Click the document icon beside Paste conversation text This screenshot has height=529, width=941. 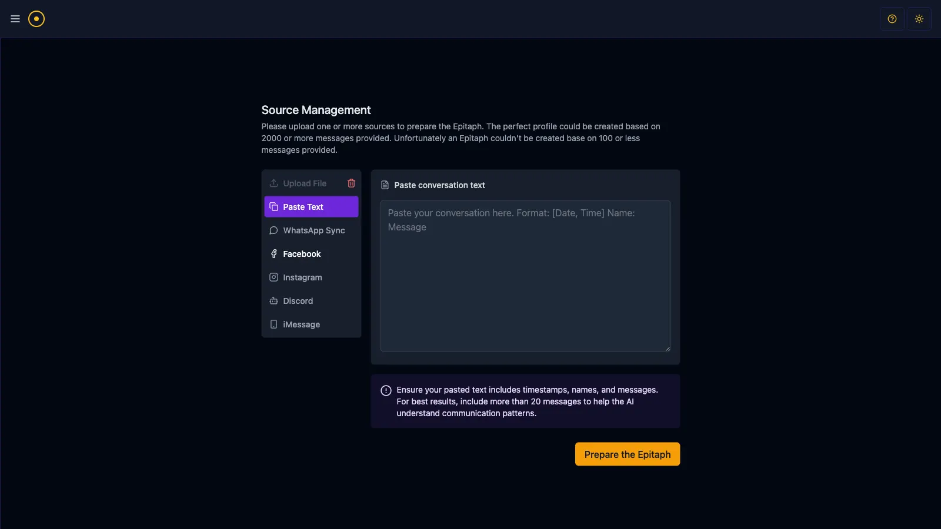click(x=385, y=185)
